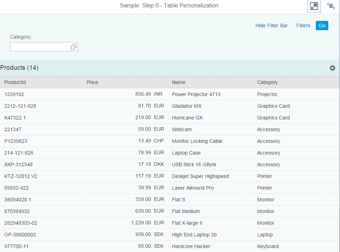Open value help icon in Category field

pyautogui.click(x=74, y=47)
